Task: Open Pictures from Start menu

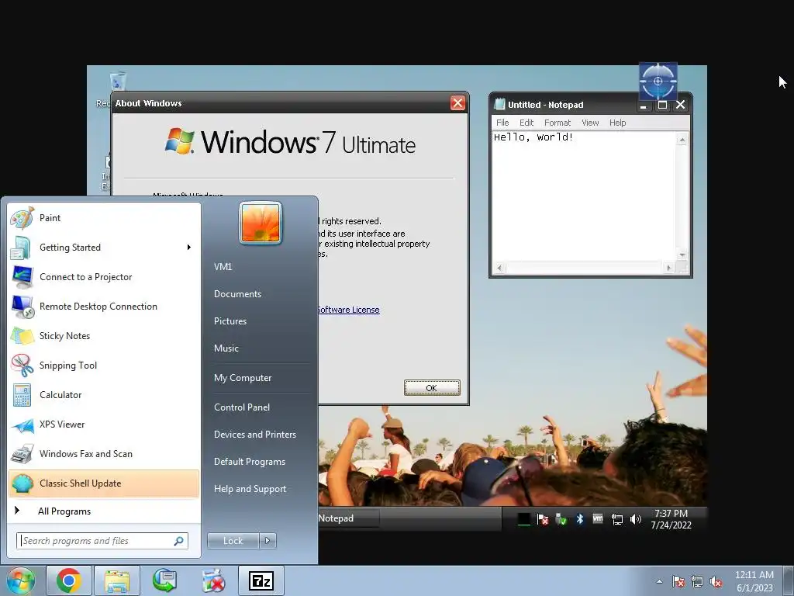Action: click(230, 321)
